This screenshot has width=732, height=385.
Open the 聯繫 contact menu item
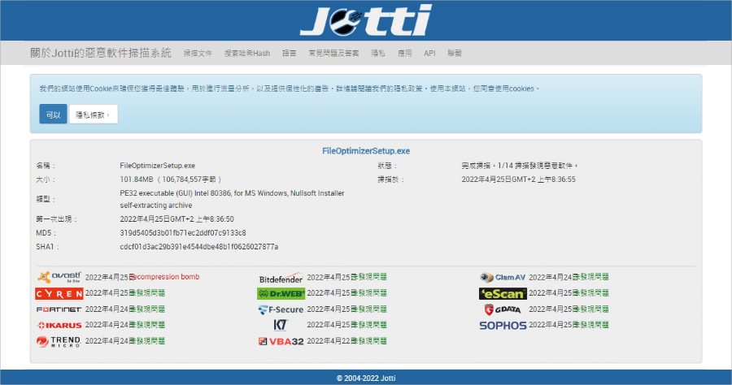click(455, 54)
